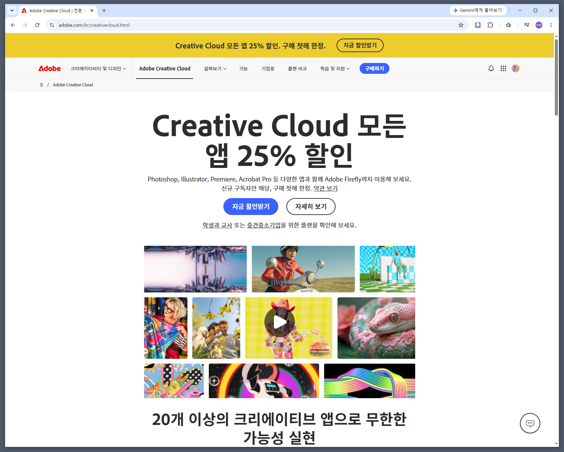564x452 pixels.
Task: Open the Extensions puzzle icon
Action: coord(490,25)
